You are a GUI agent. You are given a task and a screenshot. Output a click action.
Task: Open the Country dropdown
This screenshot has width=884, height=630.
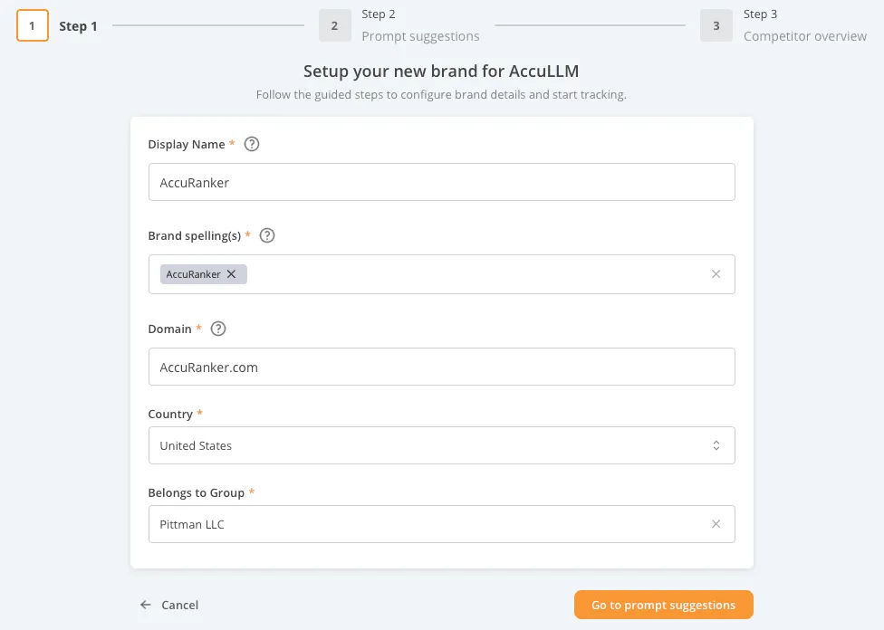(x=441, y=445)
